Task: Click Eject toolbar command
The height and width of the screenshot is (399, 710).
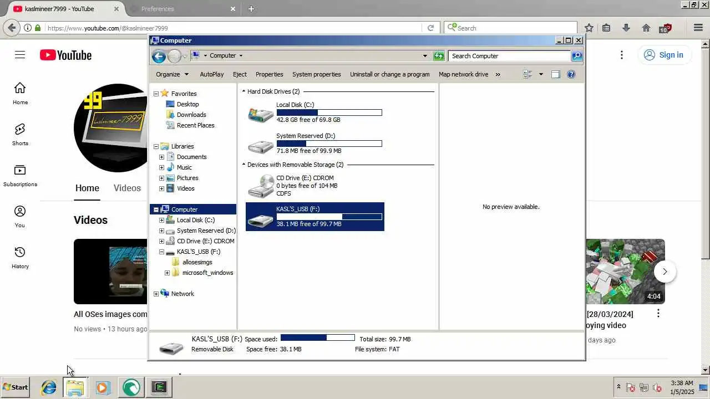Action: tap(240, 74)
